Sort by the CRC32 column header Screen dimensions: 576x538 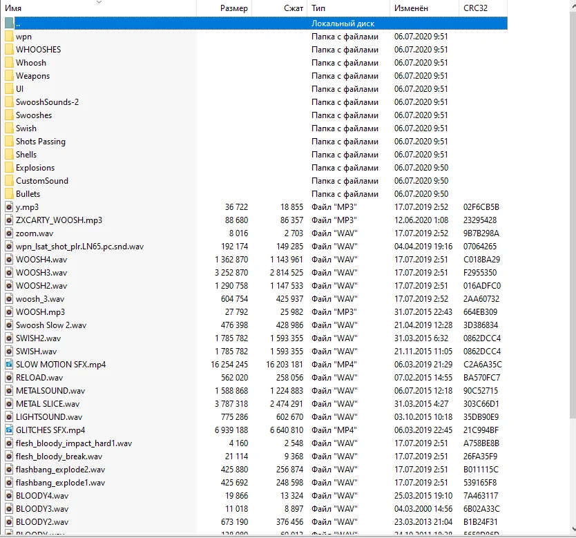(483, 8)
